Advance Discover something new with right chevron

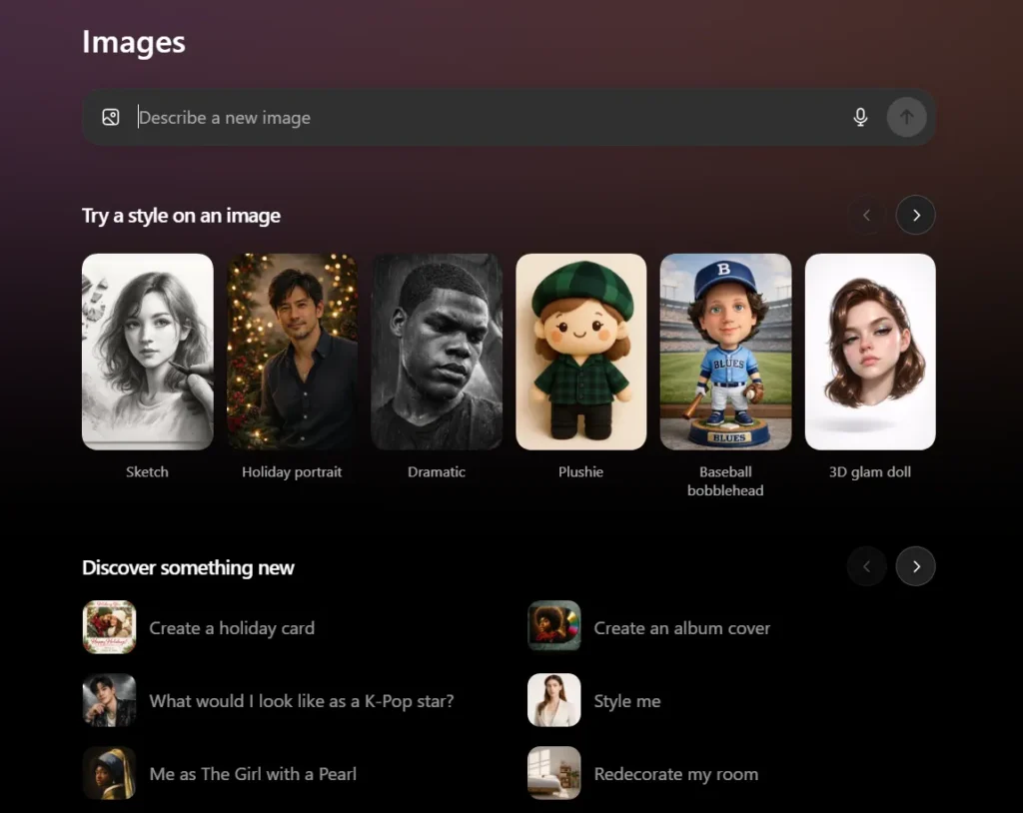click(x=915, y=566)
